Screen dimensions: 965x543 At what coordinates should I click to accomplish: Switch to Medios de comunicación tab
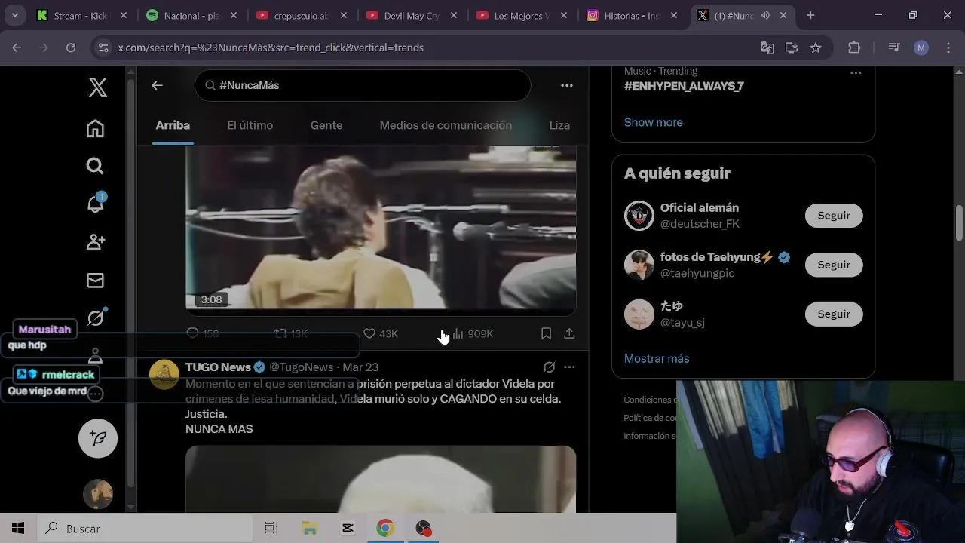click(446, 125)
